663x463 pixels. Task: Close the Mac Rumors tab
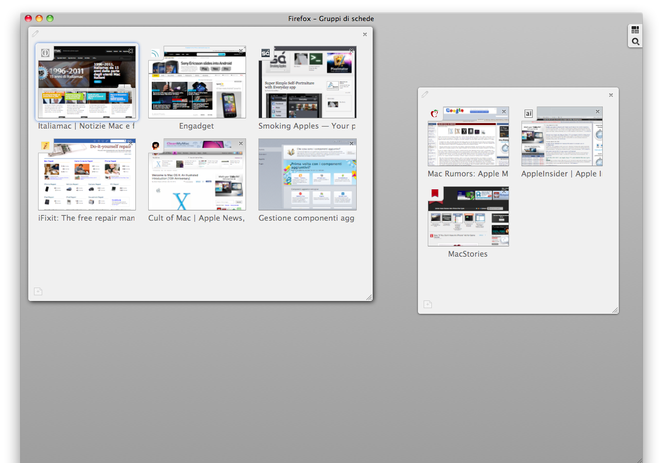(504, 112)
